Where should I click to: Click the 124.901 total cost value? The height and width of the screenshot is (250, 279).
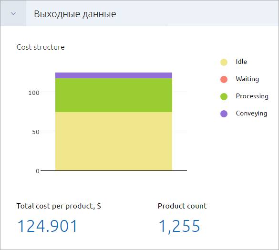point(47,226)
